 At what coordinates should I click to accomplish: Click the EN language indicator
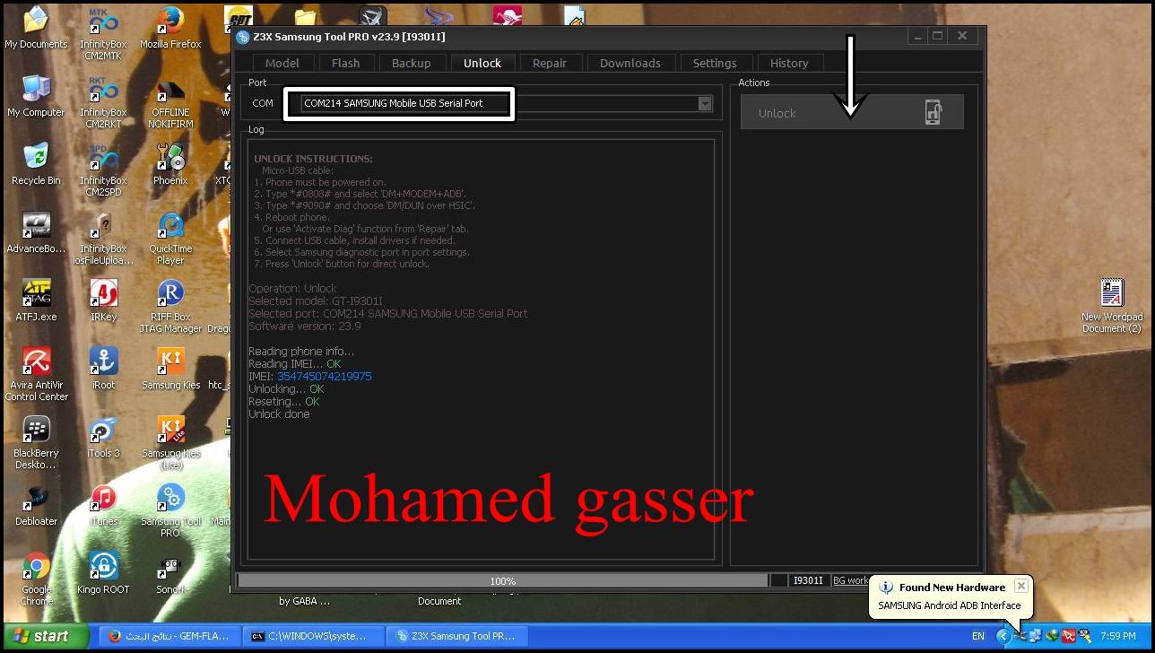coord(977,636)
